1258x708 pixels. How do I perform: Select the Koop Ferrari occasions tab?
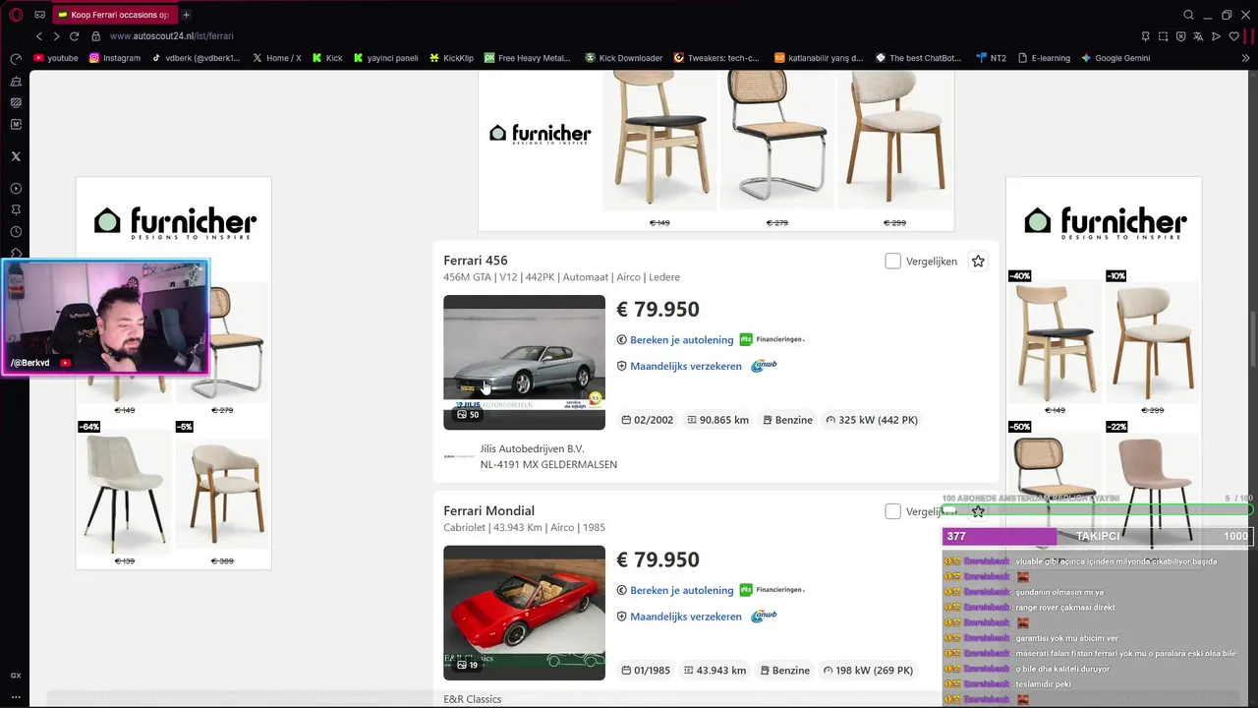115,15
